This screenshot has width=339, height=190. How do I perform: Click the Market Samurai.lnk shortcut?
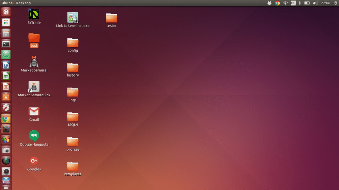[34, 87]
